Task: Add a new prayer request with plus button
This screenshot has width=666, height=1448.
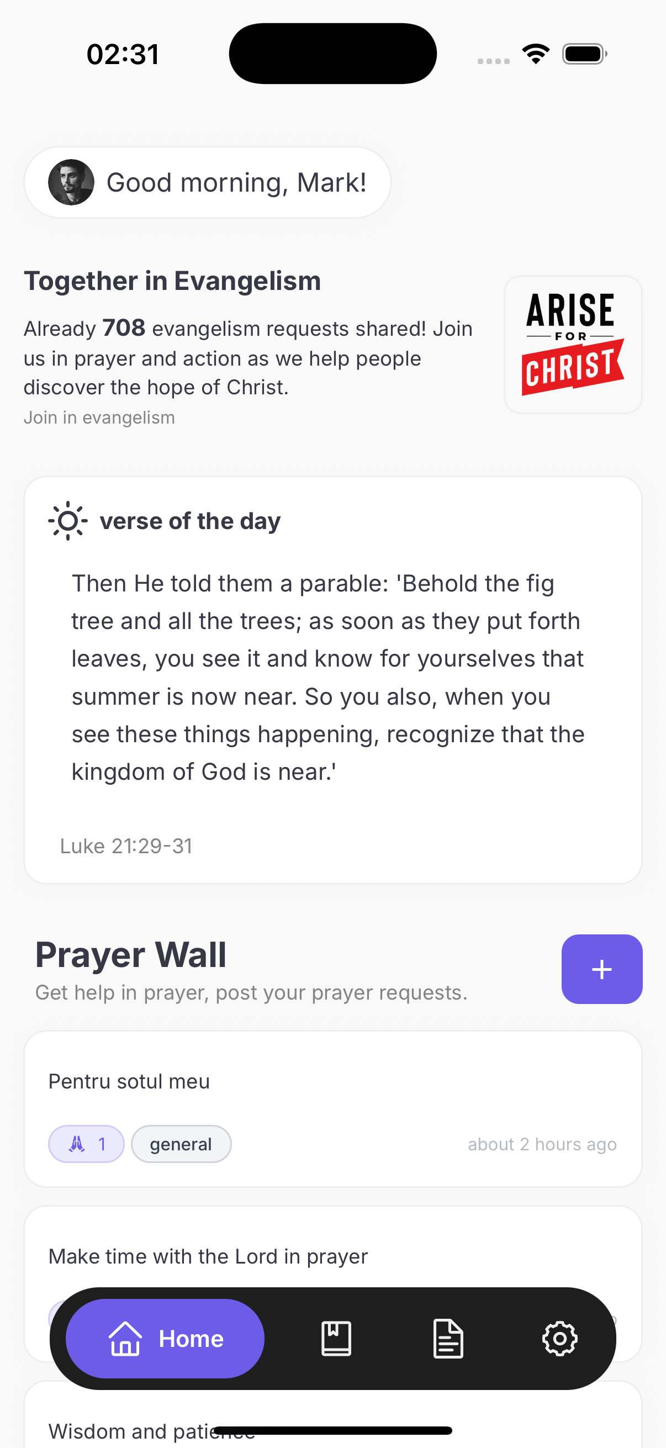Action: tap(601, 969)
